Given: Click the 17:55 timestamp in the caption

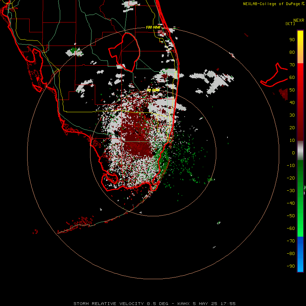Looking at the screenshot, I should 228,304.
